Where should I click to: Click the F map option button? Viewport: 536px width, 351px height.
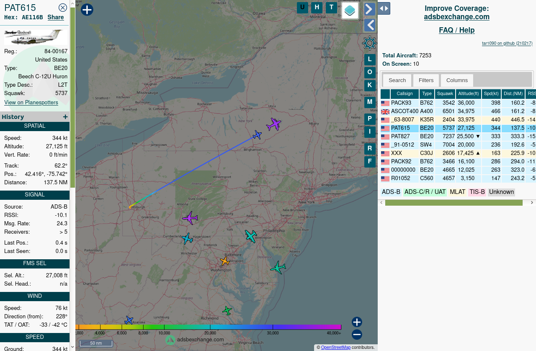[370, 162]
